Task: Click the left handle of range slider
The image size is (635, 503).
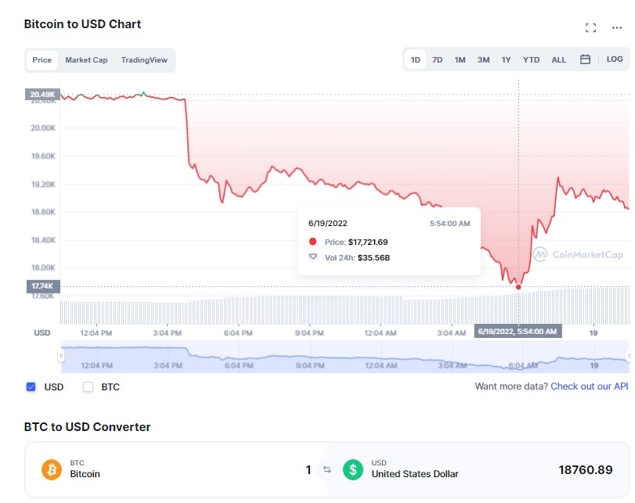Action: pyautogui.click(x=61, y=357)
